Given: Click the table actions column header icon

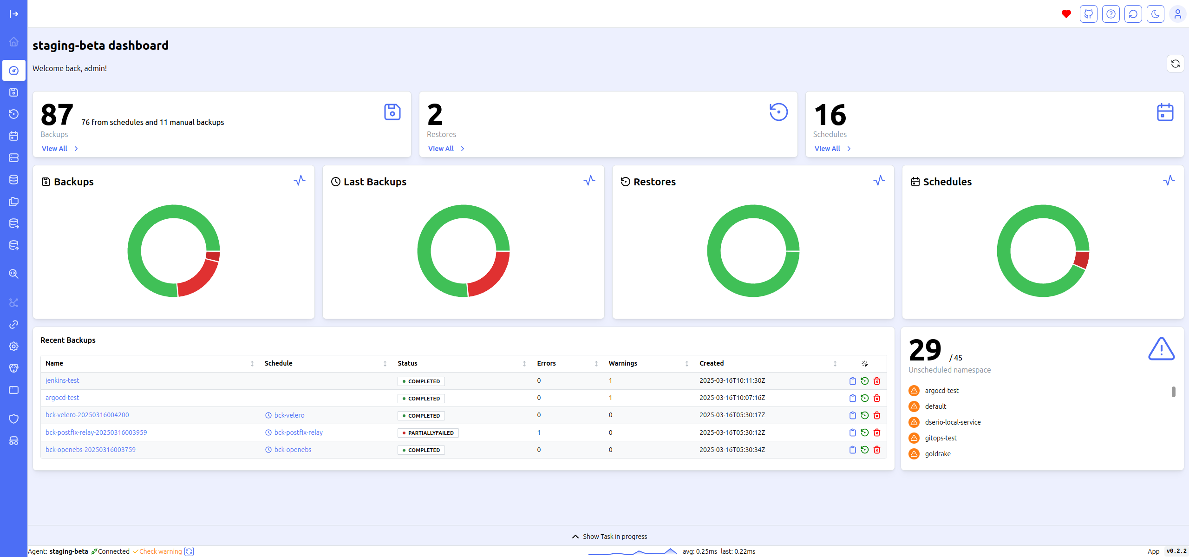Looking at the screenshot, I should click(864, 364).
